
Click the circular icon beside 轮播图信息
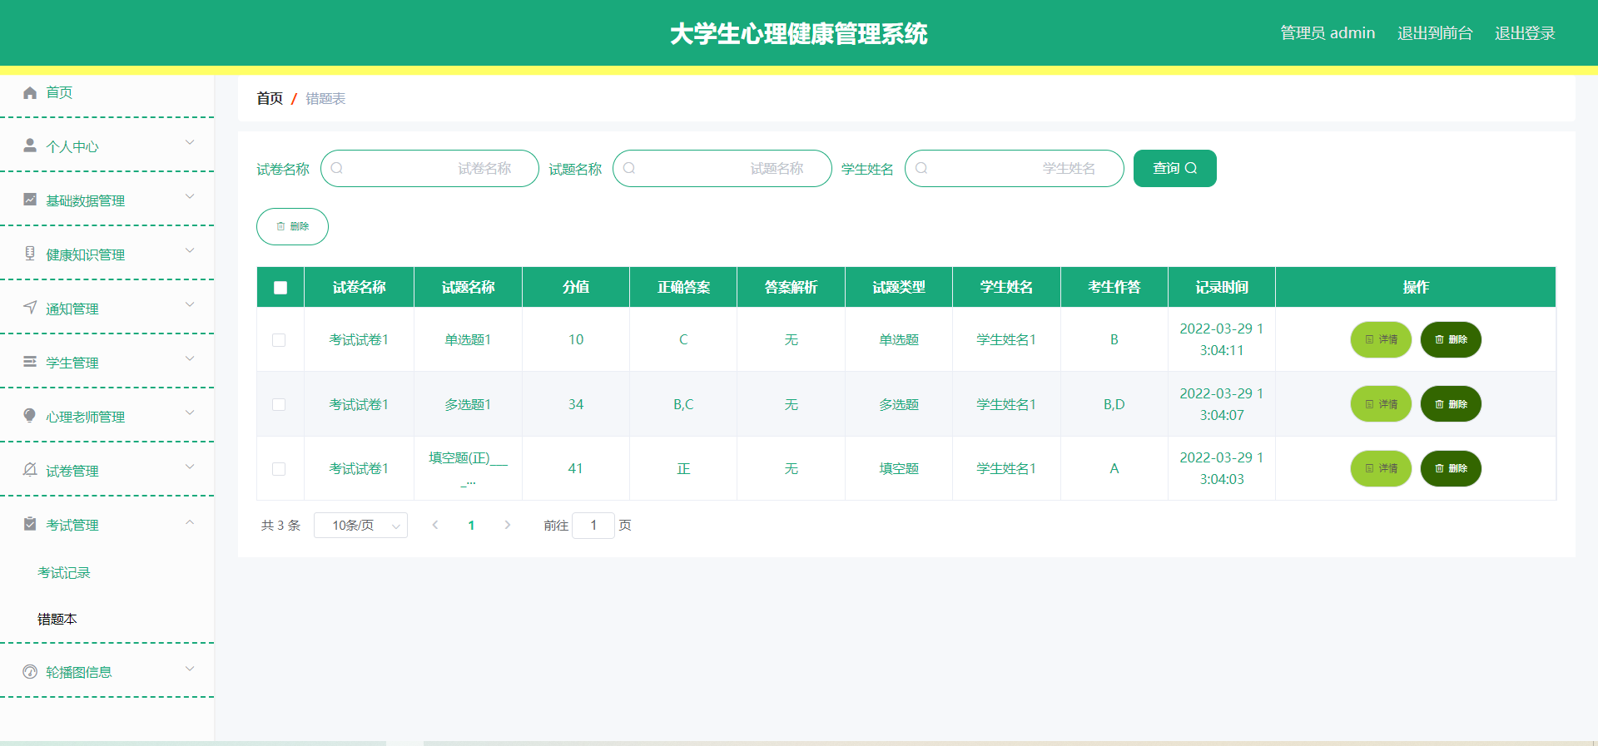(30, 671)
